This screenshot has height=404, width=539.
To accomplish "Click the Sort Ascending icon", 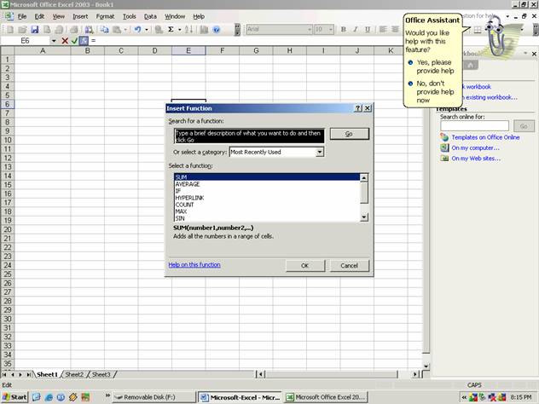I will point(188,30).
